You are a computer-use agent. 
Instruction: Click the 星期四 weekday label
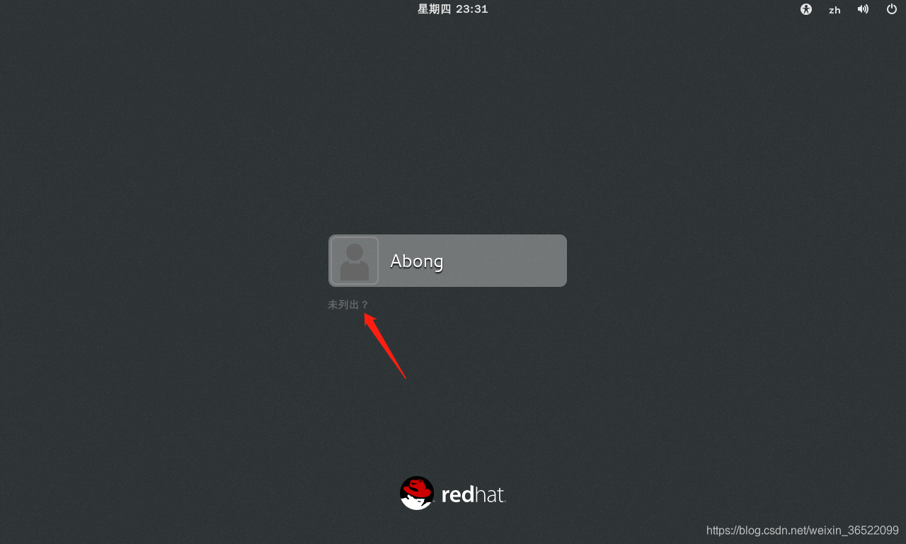click(x=434, y=9)
